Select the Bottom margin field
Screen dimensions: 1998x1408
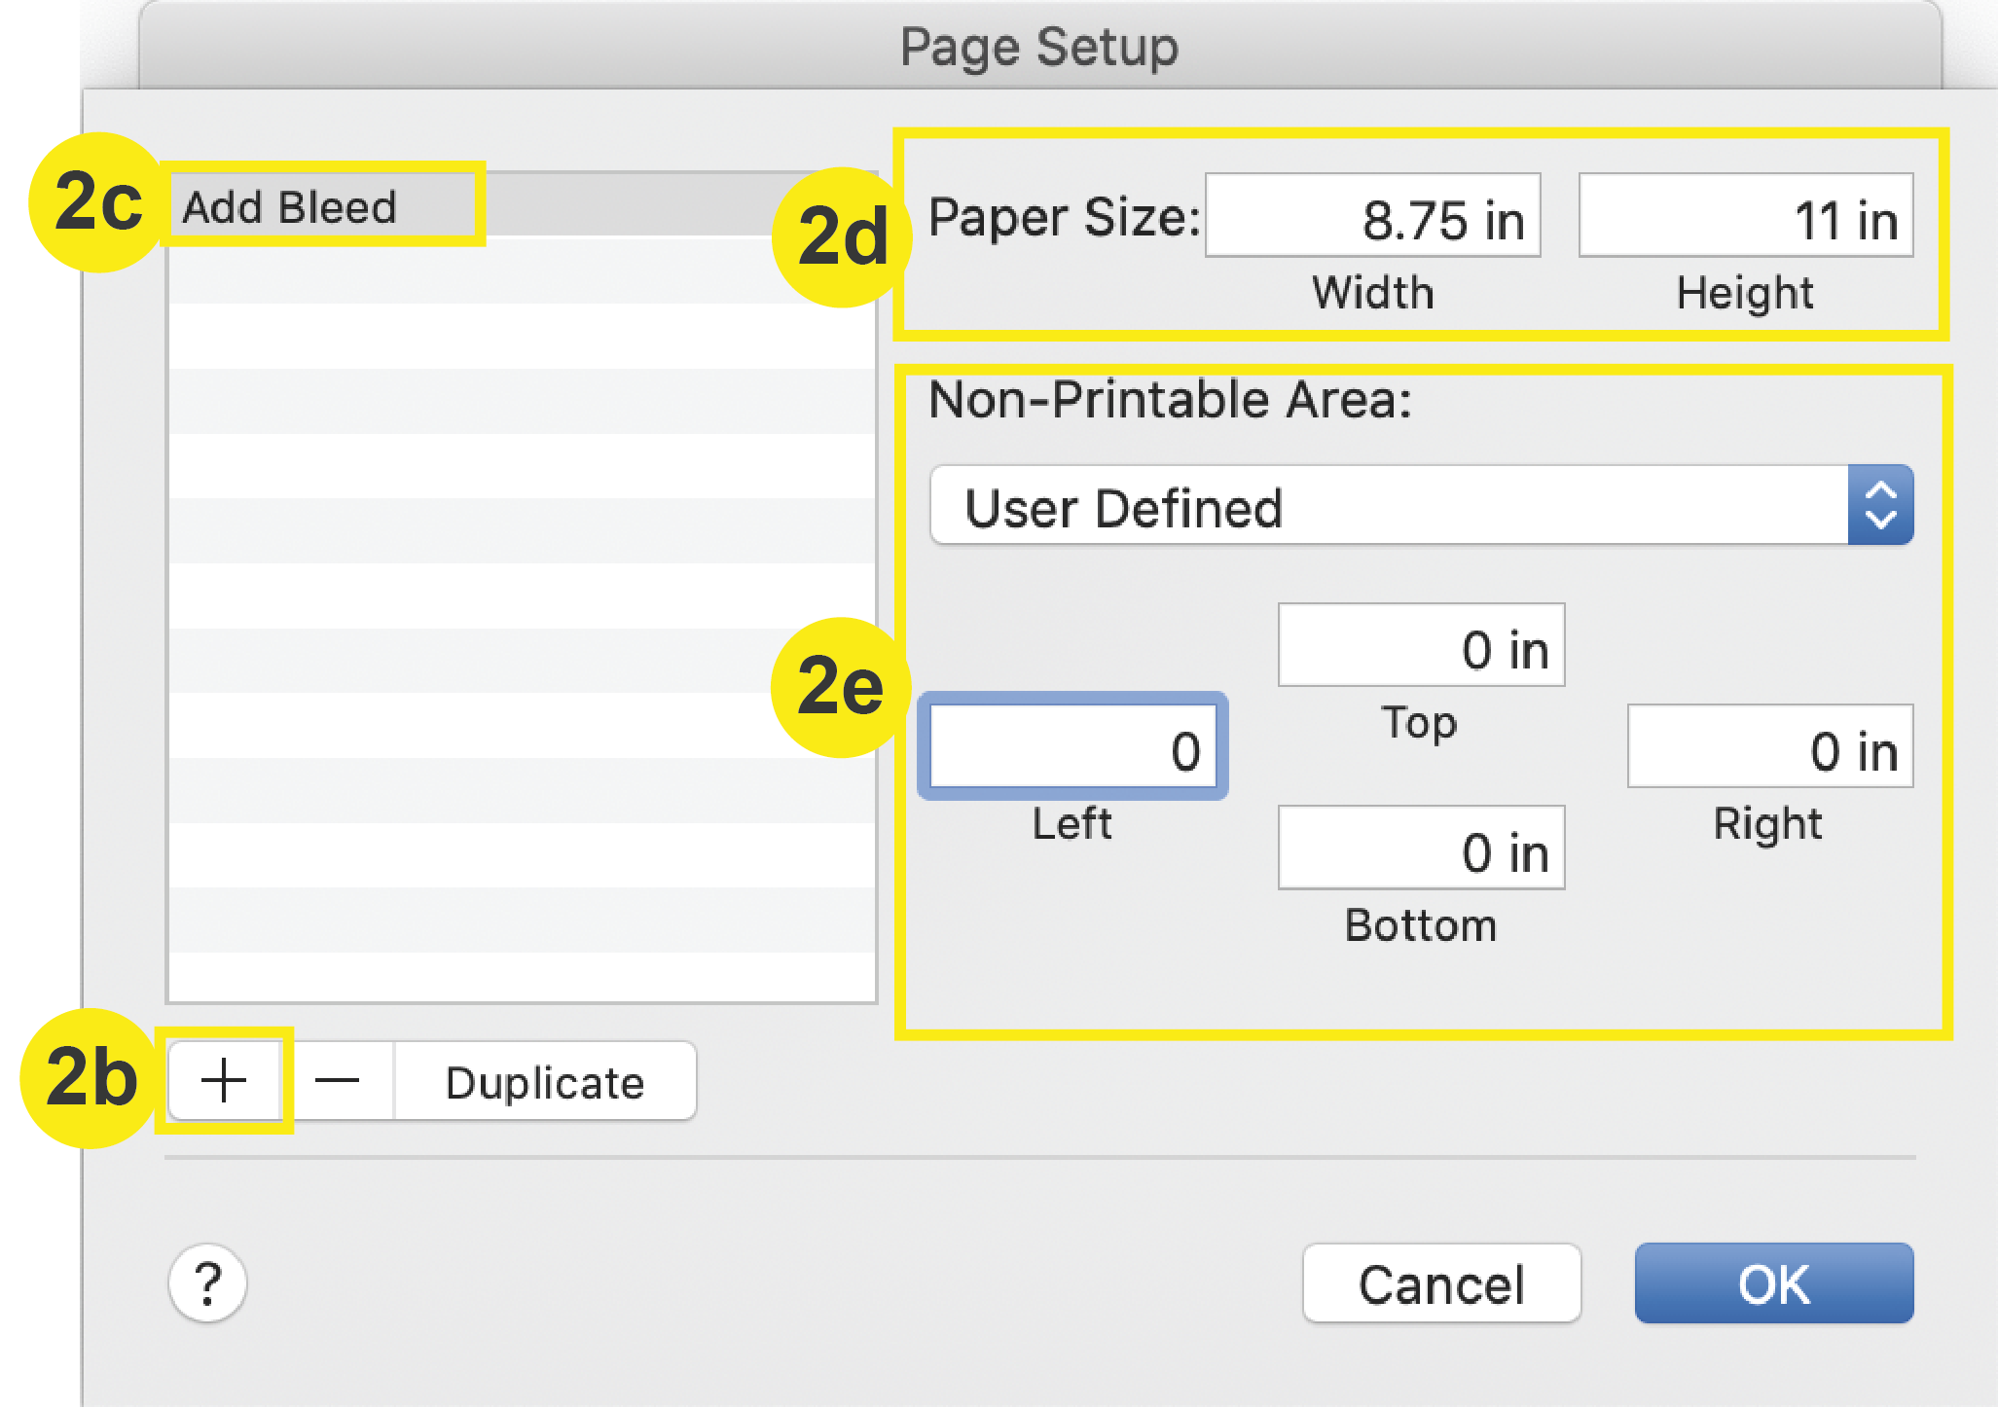(1421, 848)
